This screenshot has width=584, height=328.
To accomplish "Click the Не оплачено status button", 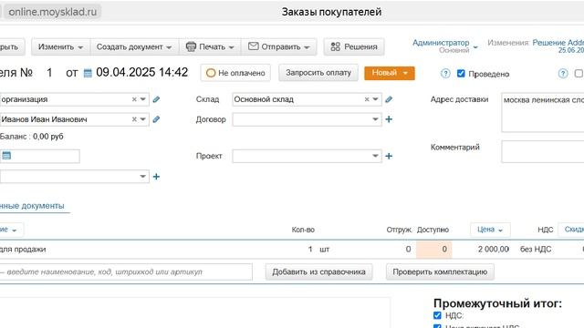I will pyautogui.click(x=235, y=73).
